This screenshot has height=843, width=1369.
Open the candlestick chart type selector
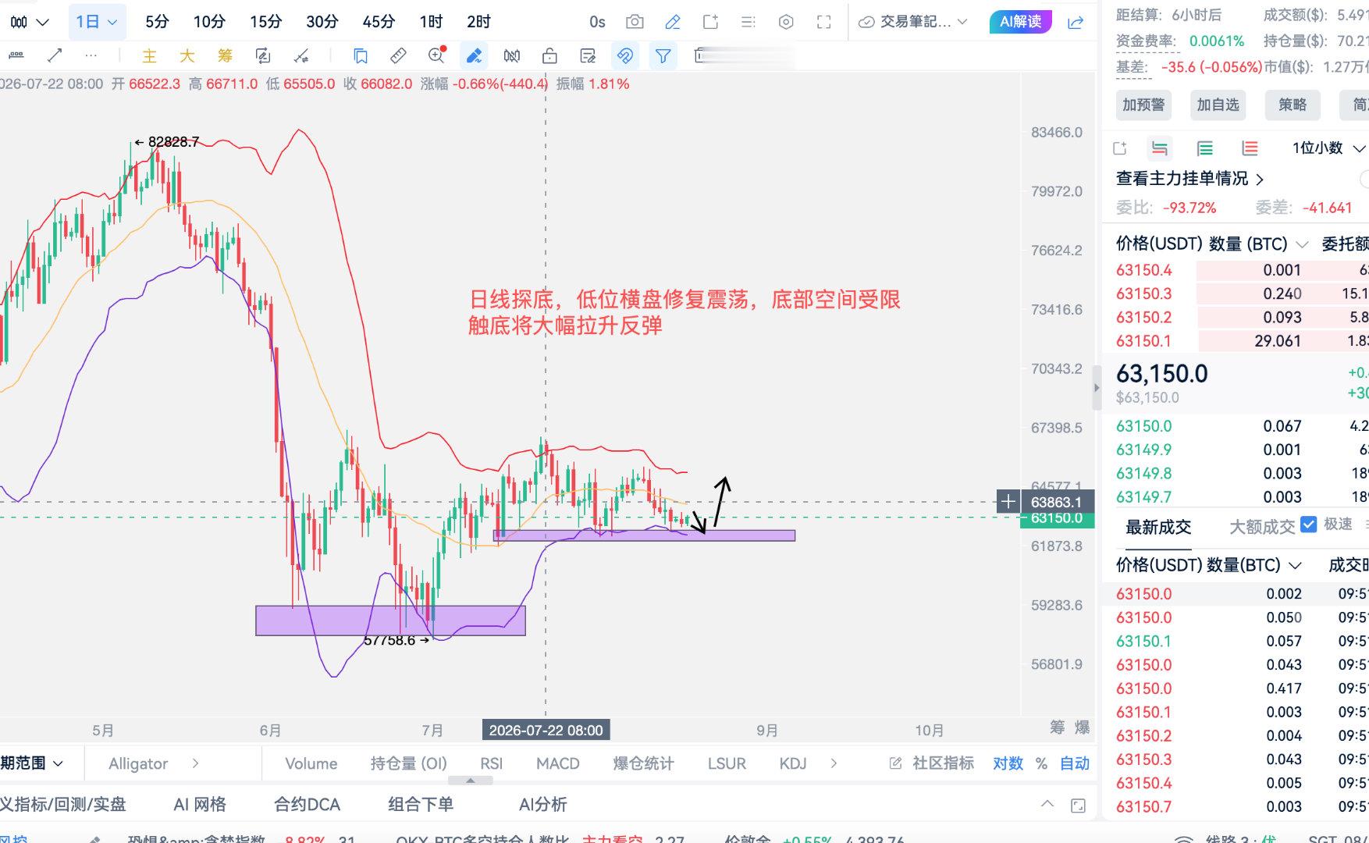coord(30,22)
